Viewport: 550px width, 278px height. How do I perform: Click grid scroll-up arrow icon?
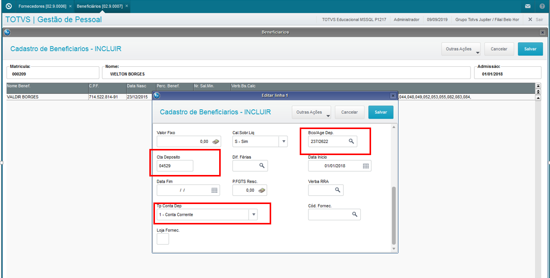click(538, 97)
